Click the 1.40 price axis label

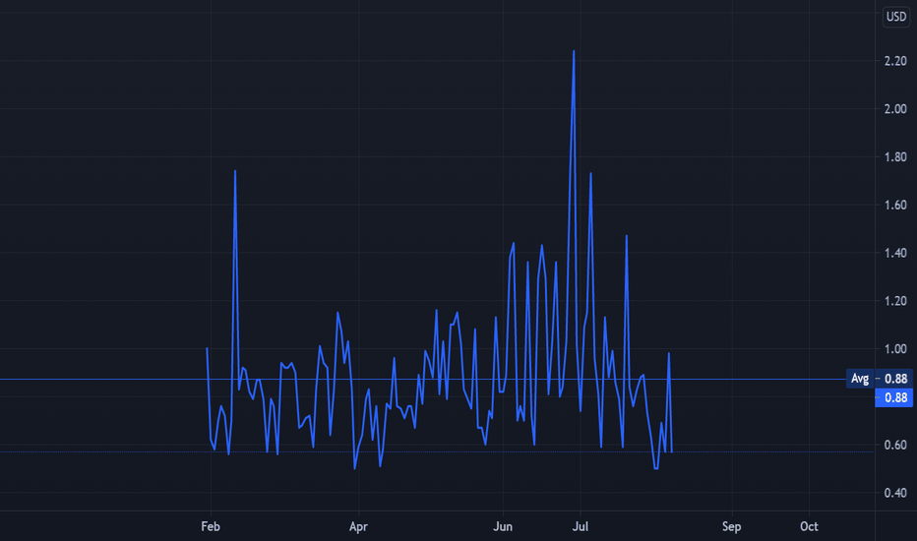pos(895,253)
